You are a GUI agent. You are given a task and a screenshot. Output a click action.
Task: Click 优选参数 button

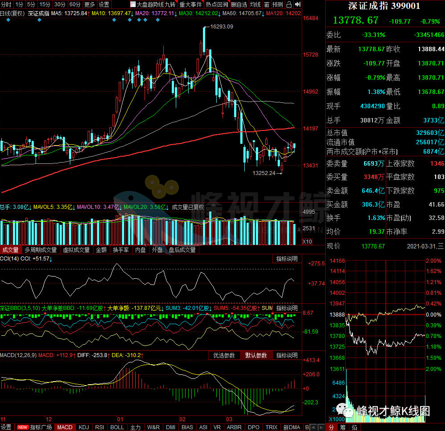[x=224, y=355]
